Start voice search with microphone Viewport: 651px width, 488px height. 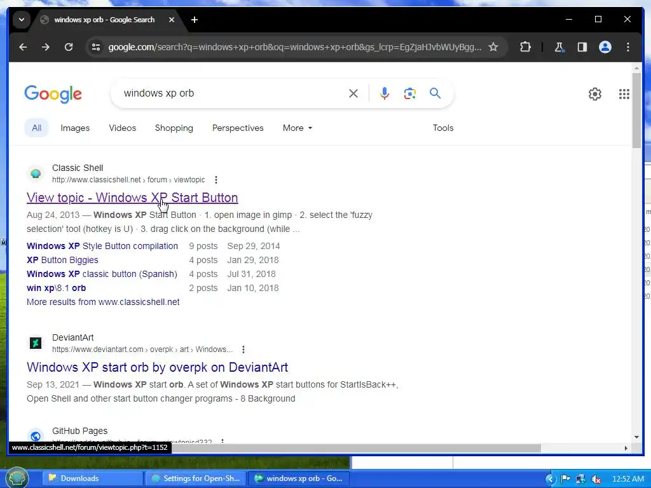point(385,93)
